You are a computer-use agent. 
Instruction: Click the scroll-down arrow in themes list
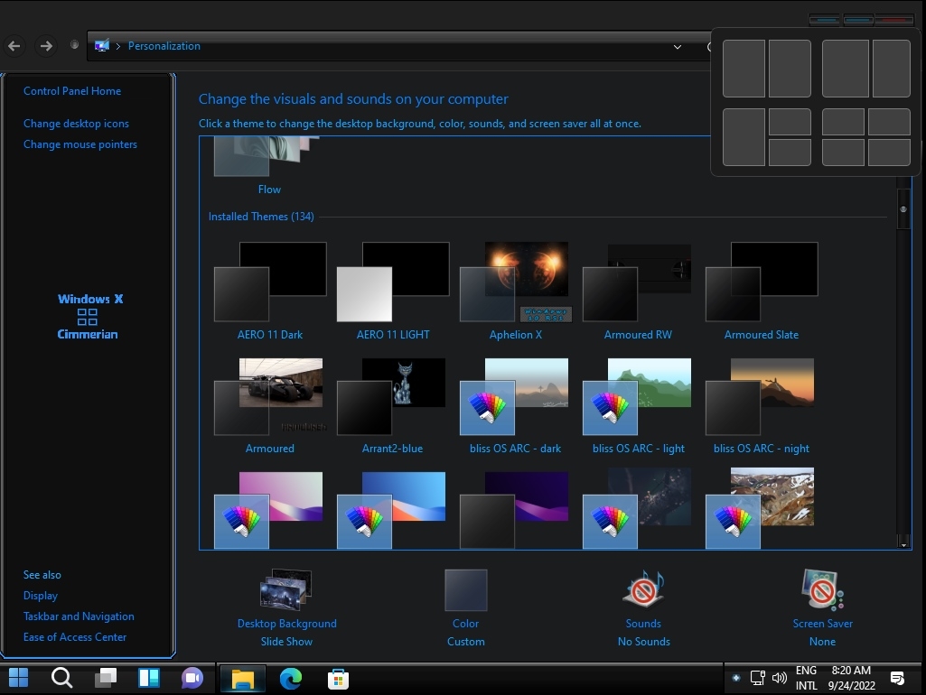coord(903,542)
